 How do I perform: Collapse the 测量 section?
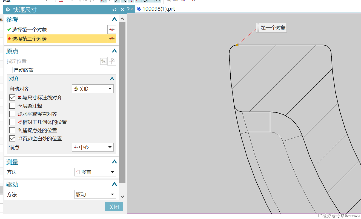click(114, 162)
